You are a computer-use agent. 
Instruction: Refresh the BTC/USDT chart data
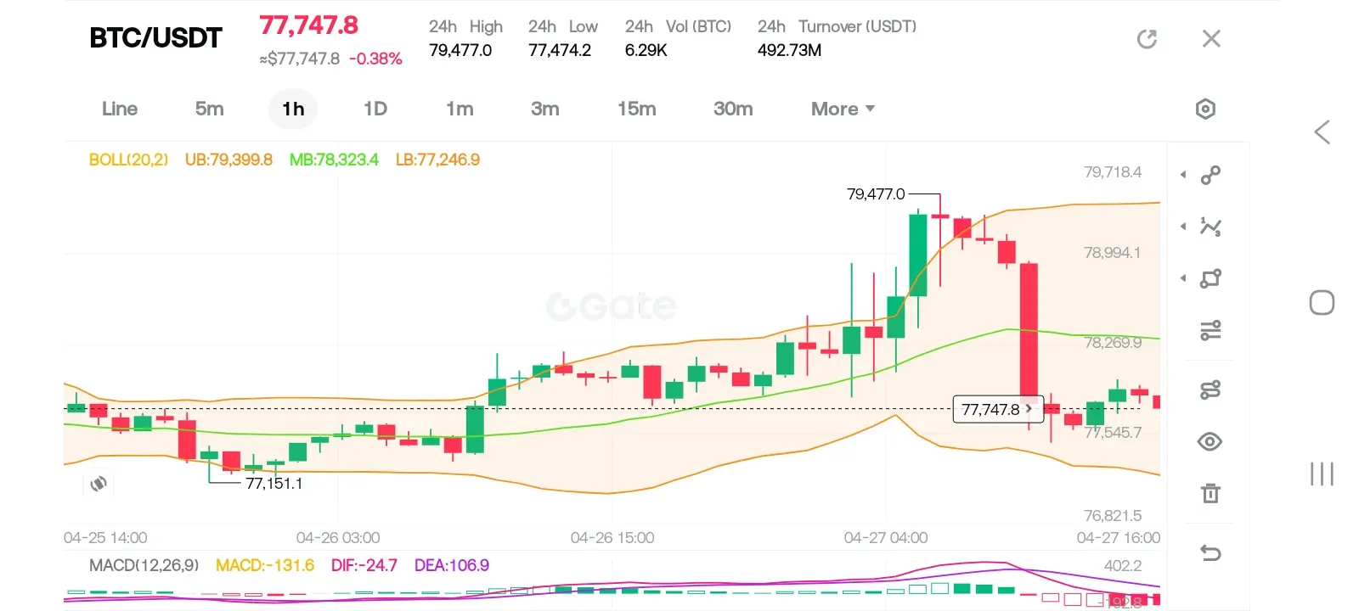(1147, 39)
